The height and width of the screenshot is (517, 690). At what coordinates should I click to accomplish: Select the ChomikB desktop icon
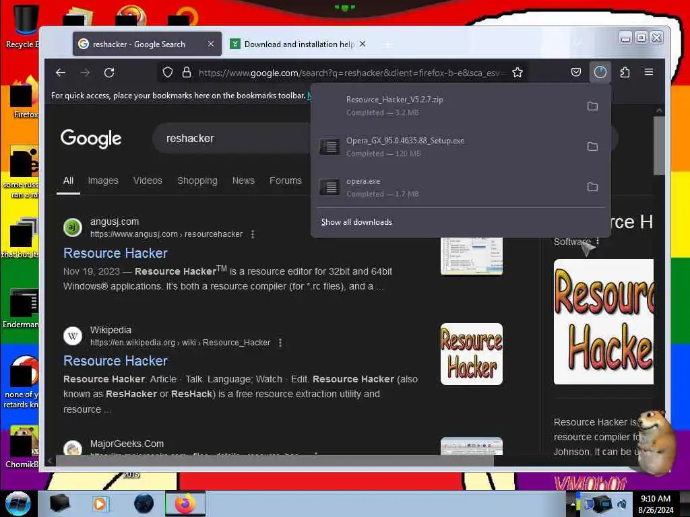click(x=22, y=447)
